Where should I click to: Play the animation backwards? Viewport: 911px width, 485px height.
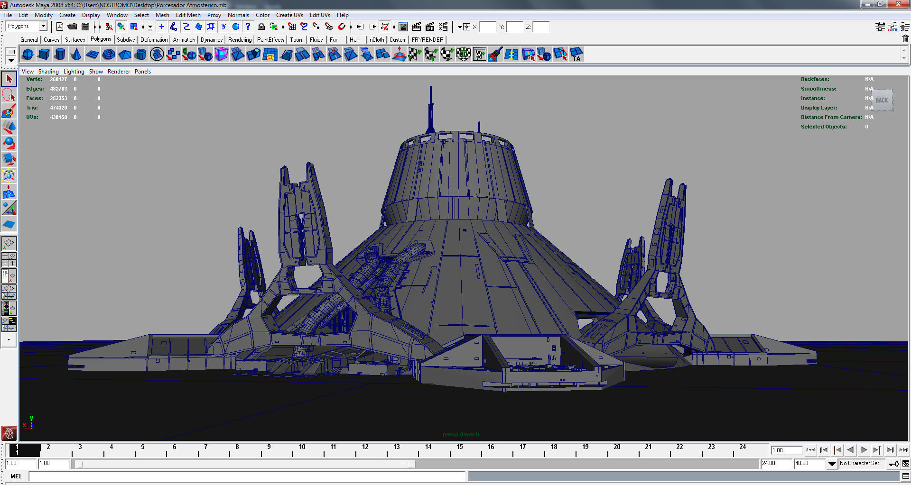point(850,450)
